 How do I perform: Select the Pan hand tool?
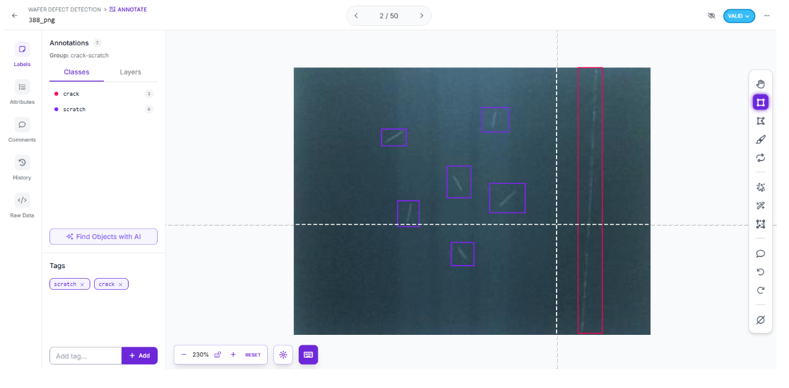761,84
